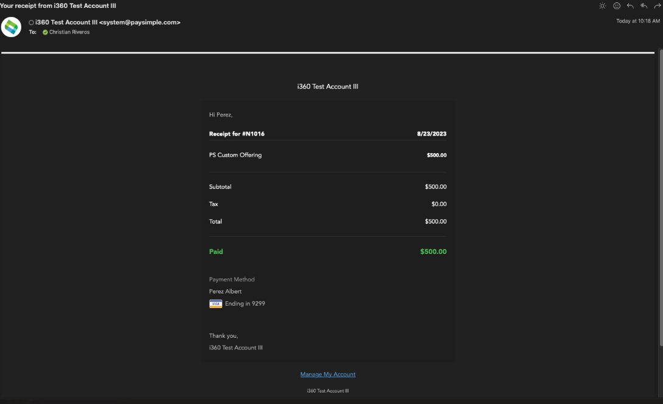Click the Subtotal label
Image resolution: width=663 pixels, height=404 pixels.
click(x=220, y=187)
